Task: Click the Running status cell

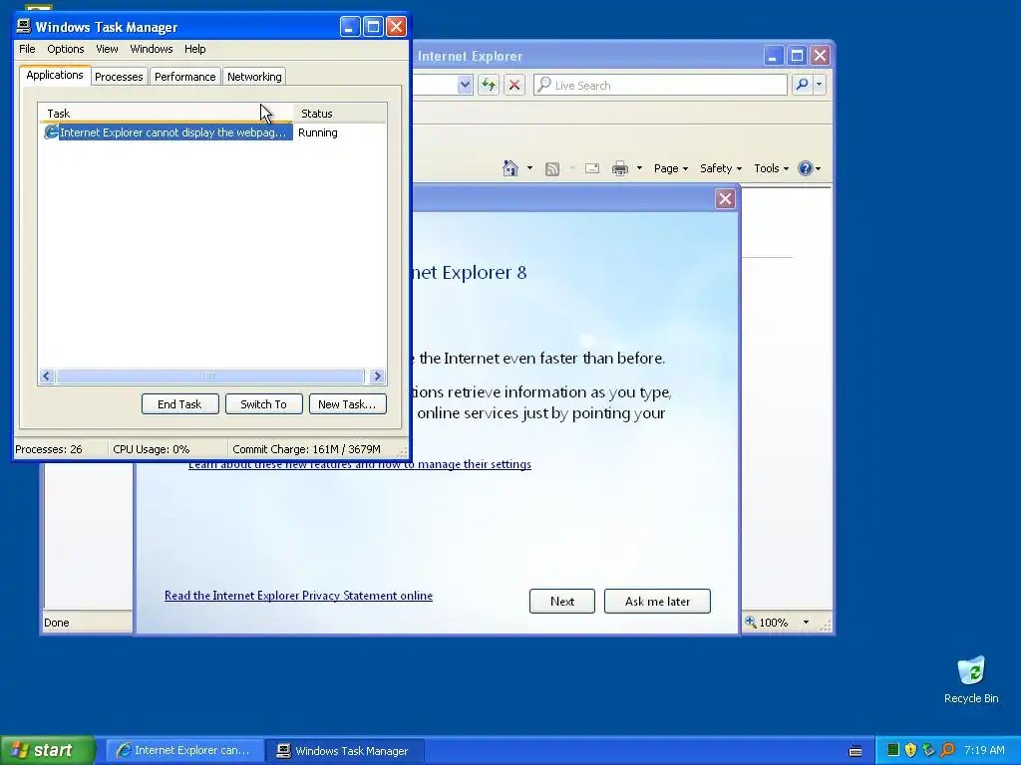Action: (318, 132)
